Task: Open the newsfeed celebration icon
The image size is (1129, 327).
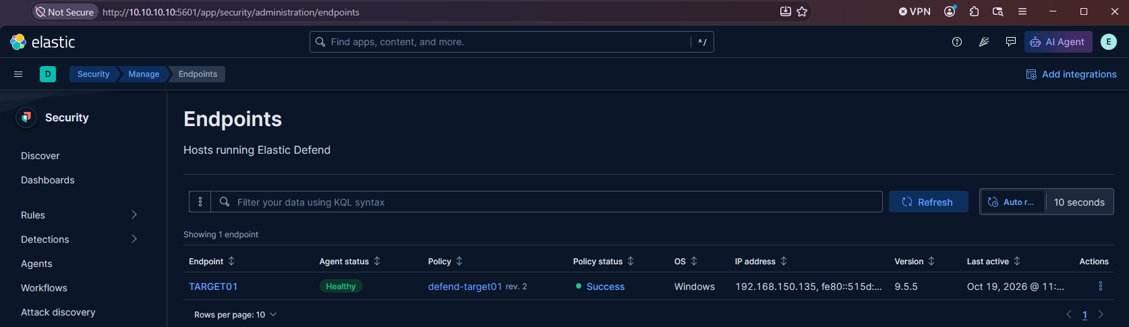Action: pyautogui.click(x=984, y=42)
